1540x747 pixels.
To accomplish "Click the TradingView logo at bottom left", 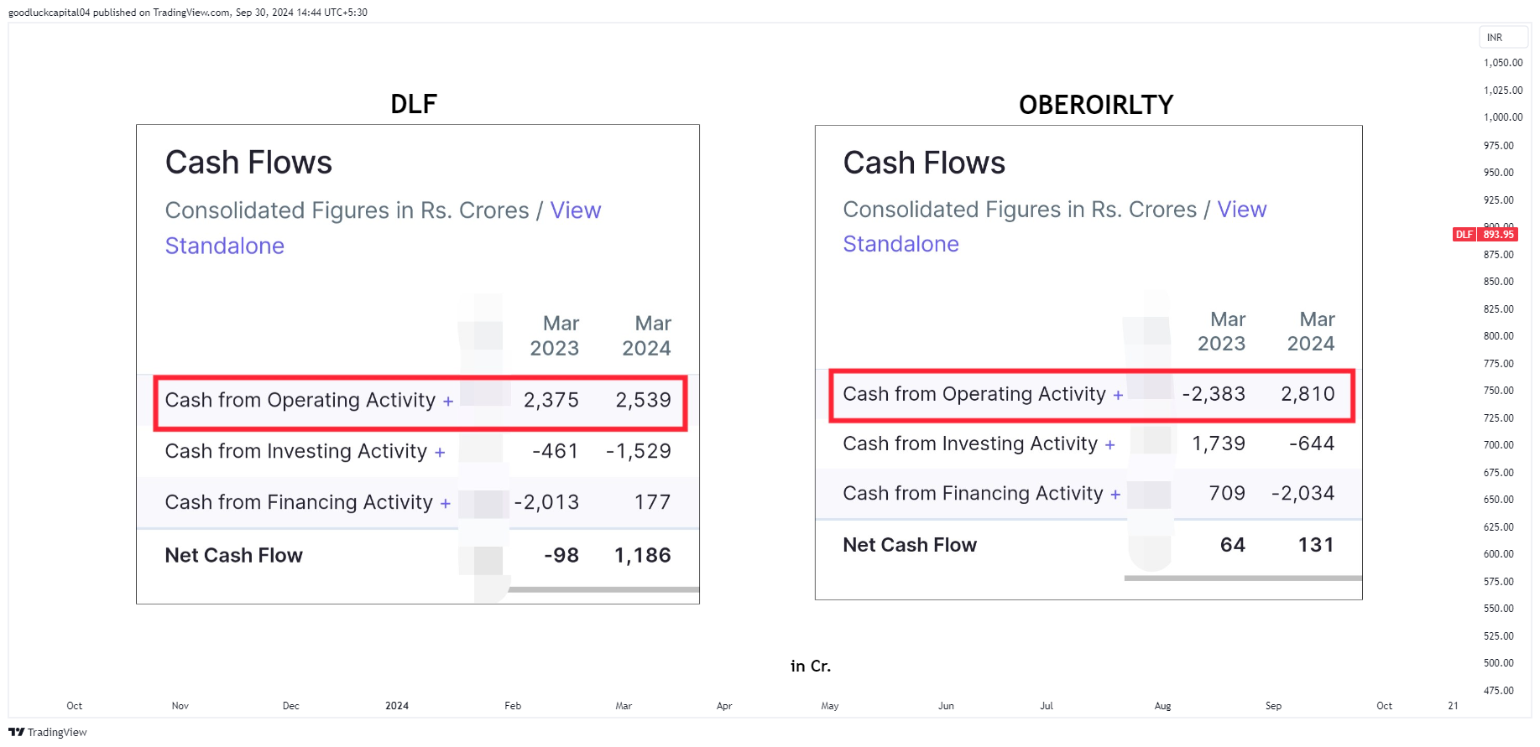I will 48,732.
